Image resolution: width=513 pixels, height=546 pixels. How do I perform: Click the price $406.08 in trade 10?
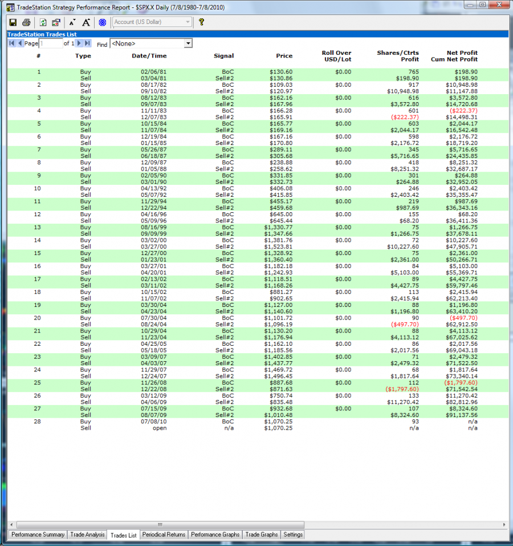[280, 188]
